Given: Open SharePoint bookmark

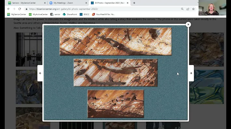Looking at the screenshot, I should click(70, 14).
